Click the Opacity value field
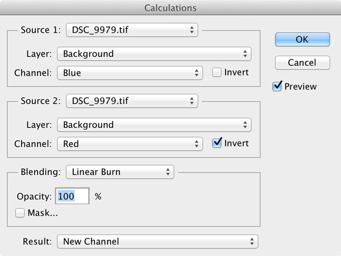The width and height of the screenshot is (341, 256). tap(72, 196)
